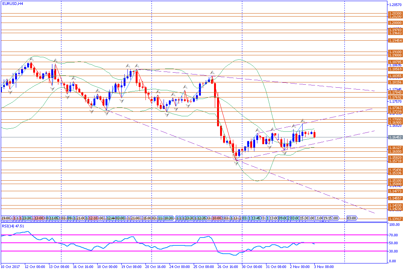Click the 1.18355 price level label
407x271 pixels.
click(x=395, y=76)
